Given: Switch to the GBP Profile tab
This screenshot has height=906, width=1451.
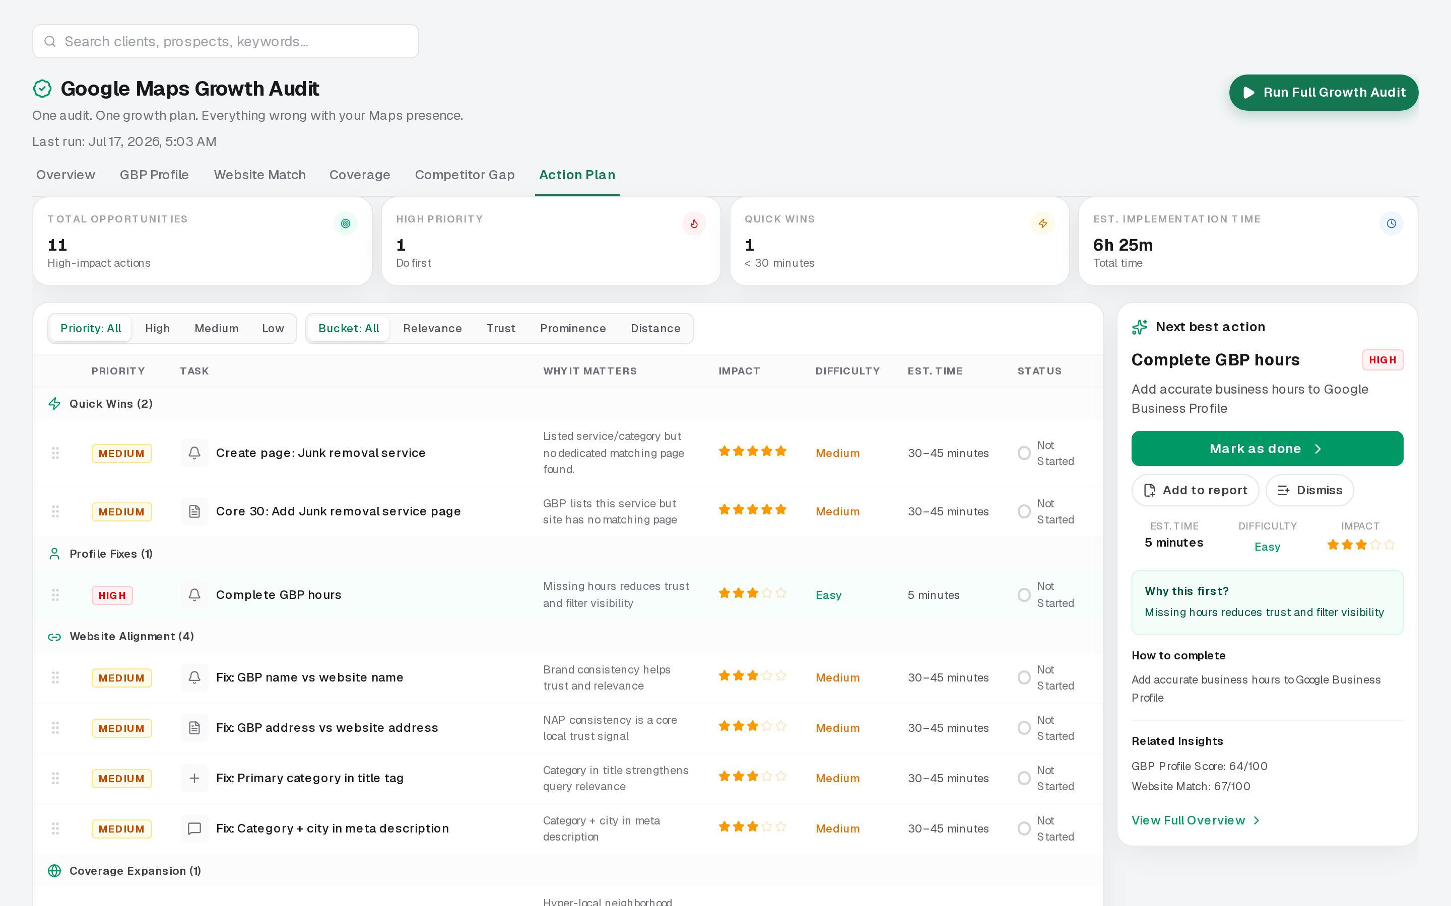Looking at the screenshot, I should pos(154,174).
